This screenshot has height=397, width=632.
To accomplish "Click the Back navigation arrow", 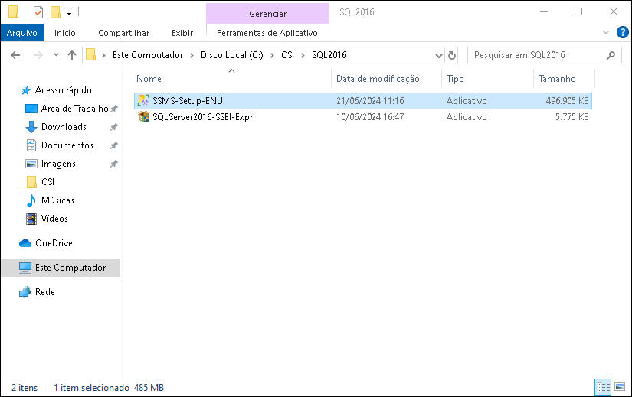I will [15, 55].
